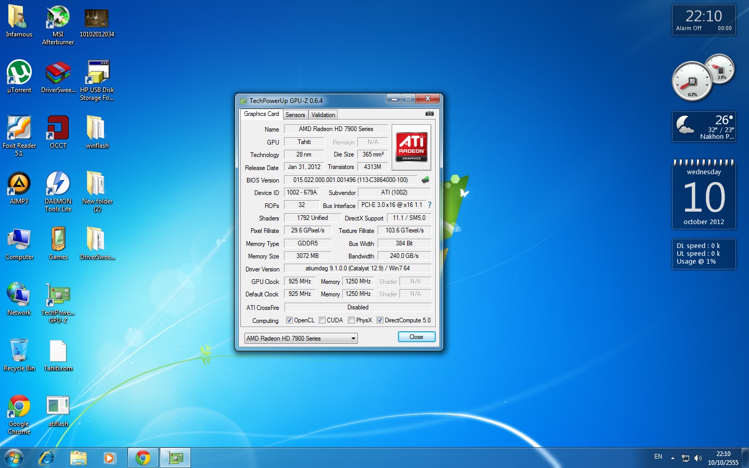Open the Windows Start menu
This screenshot has width=749, height=468.
pyautogui.click(x=14, y=458)
